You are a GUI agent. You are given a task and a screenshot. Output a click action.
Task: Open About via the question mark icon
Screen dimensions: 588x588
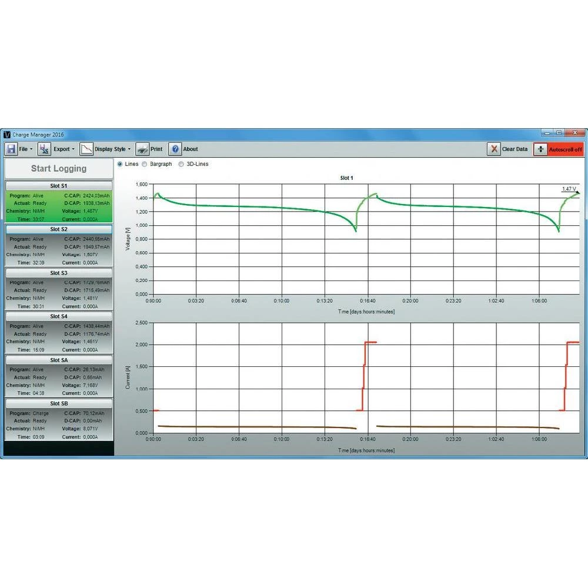[x=175, y=149]
